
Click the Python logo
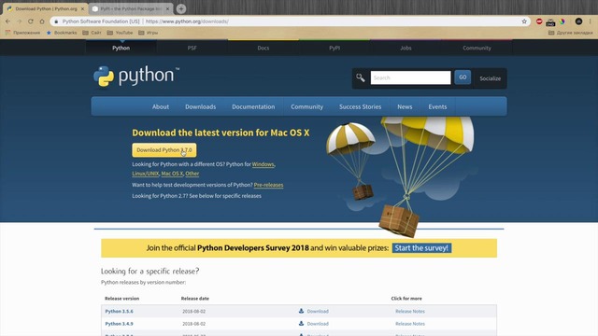point(136,76)
